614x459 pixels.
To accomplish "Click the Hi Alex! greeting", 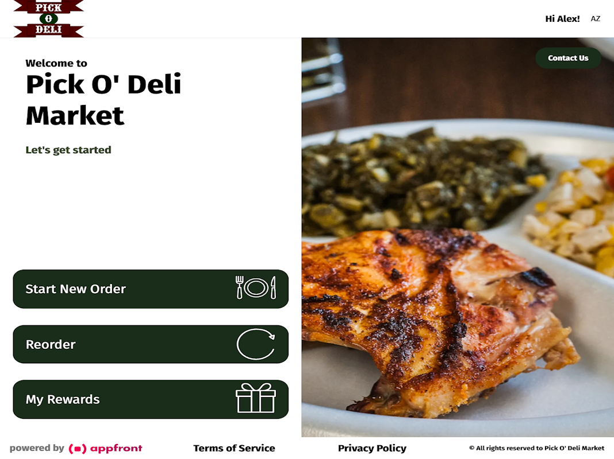I will click(562, 19).
